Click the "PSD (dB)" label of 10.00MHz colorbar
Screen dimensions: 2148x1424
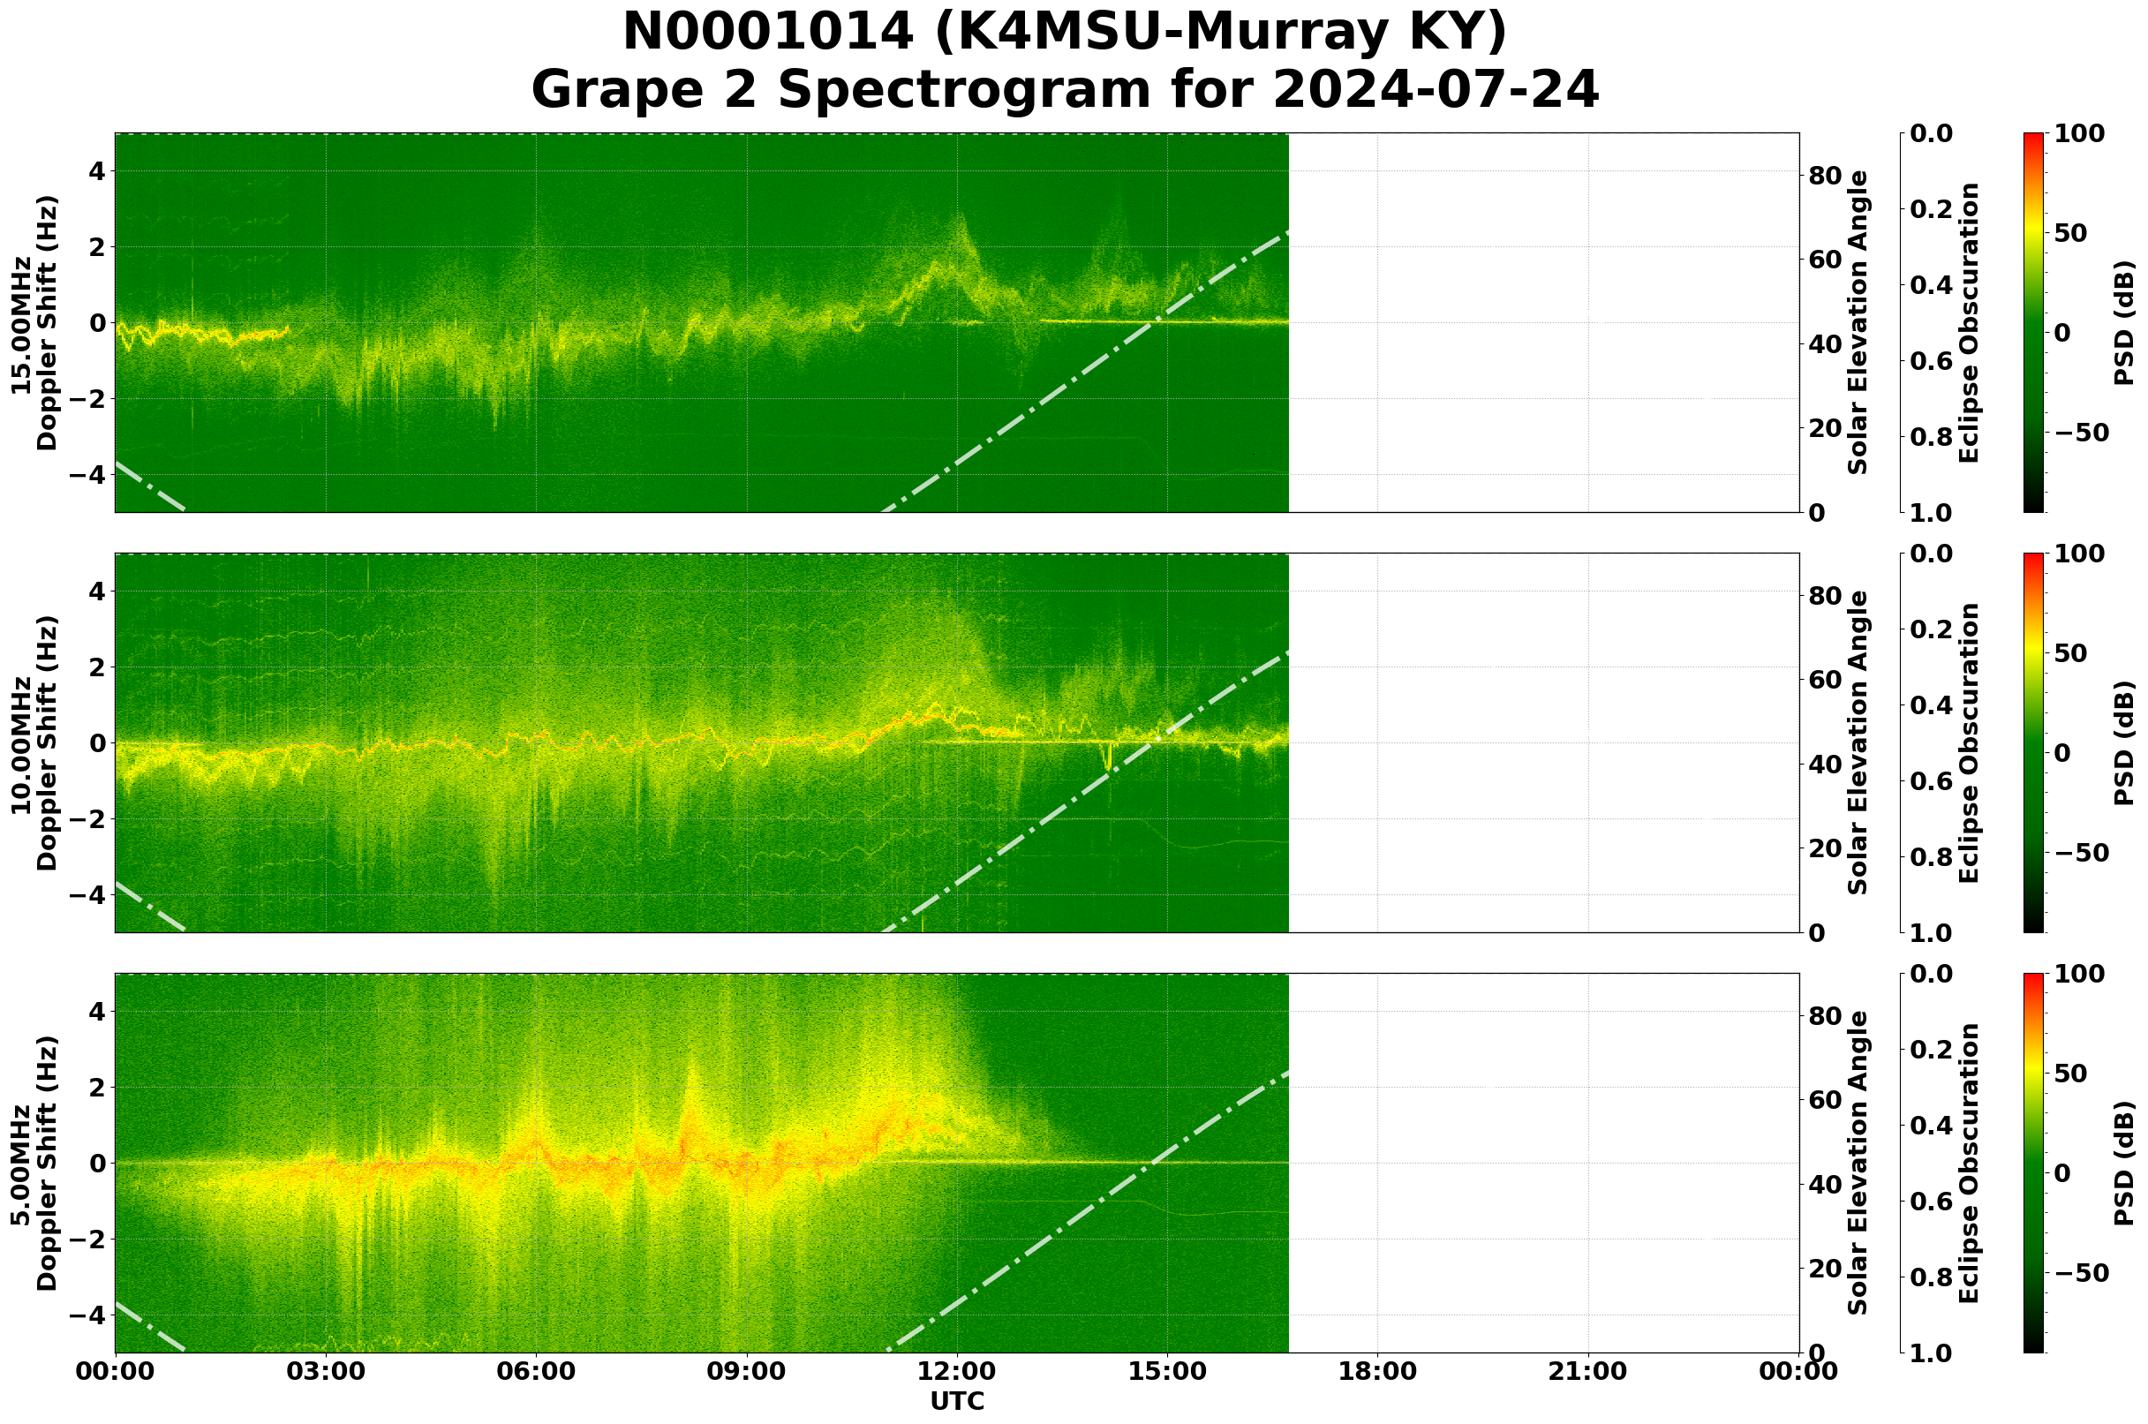point(2123,742)
